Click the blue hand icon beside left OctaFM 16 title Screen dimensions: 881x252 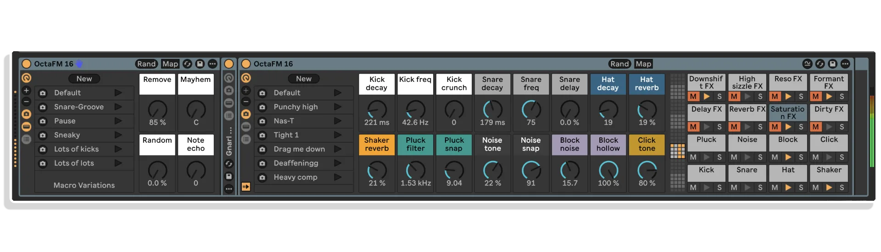click(x=79, y=64)
